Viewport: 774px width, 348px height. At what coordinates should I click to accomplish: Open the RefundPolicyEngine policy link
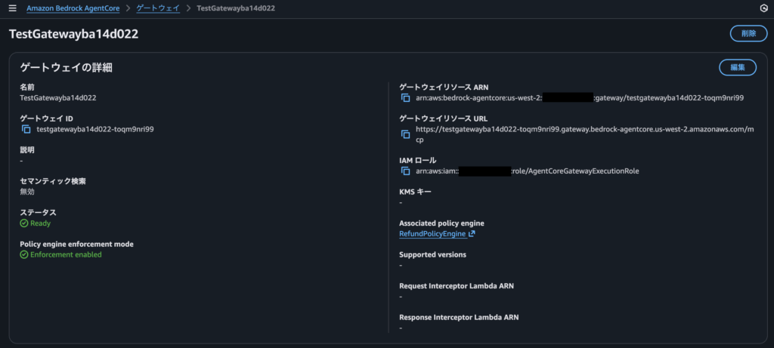(x=432, y=234)
